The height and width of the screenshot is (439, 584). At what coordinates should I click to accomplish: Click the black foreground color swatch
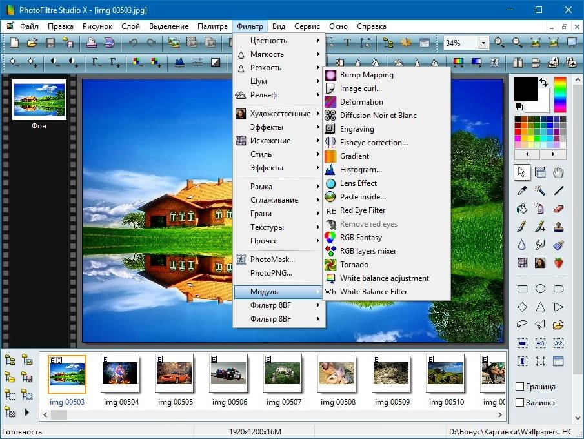tap(525, 88)
